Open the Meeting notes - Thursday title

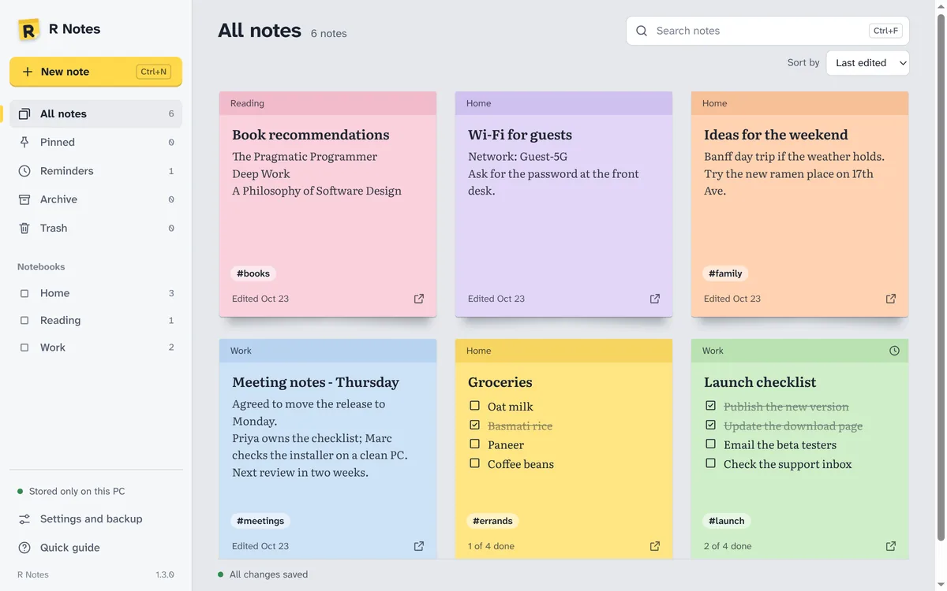pyautogui.click(x=316, y=382)
